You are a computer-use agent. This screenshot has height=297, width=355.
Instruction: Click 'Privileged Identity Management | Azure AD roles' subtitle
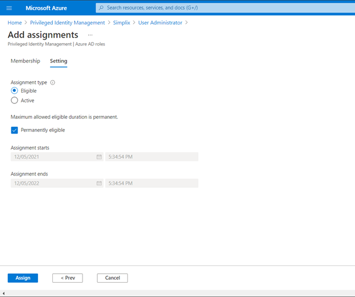(56, 44)
